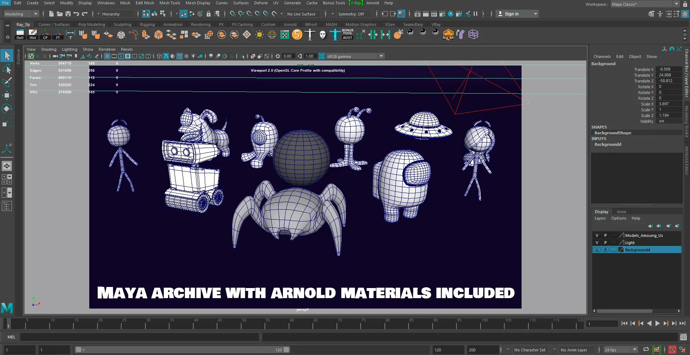
Task: Open the Sign In dropdown arrow
Action: coord(536,14)
